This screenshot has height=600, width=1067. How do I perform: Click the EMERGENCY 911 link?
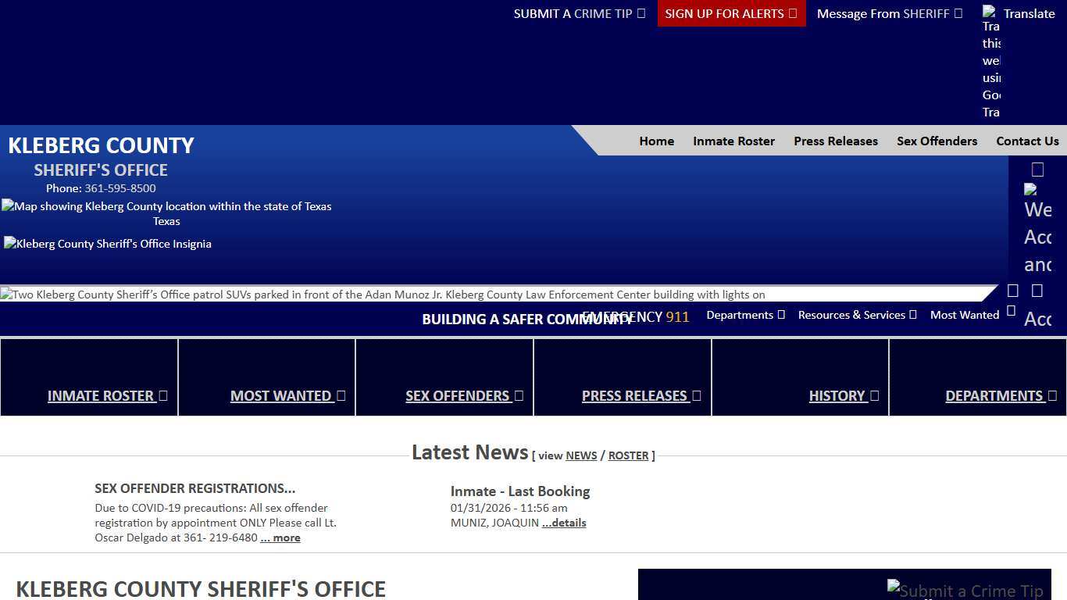pyautogui.click(x=635, y=316)
